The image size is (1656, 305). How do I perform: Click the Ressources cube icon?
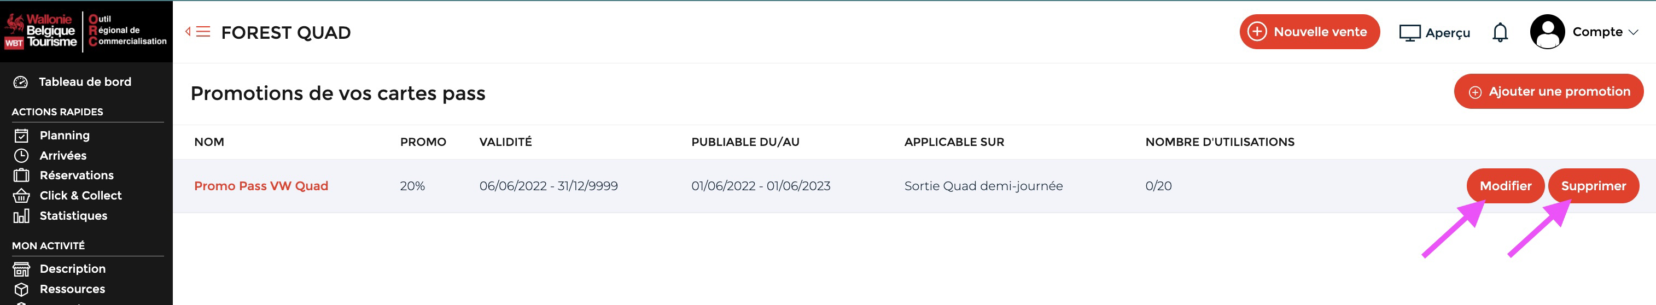[21, 289]
